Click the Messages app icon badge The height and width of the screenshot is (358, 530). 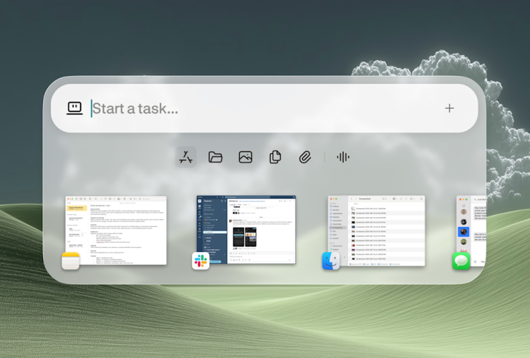[461, 261]
